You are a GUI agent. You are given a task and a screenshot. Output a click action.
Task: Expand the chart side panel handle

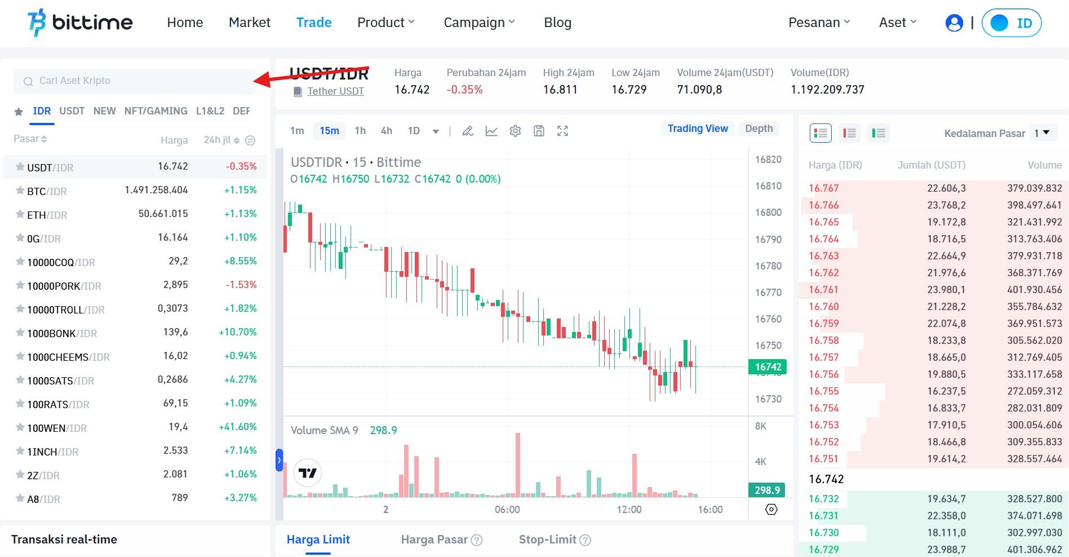tap(279, 460)
